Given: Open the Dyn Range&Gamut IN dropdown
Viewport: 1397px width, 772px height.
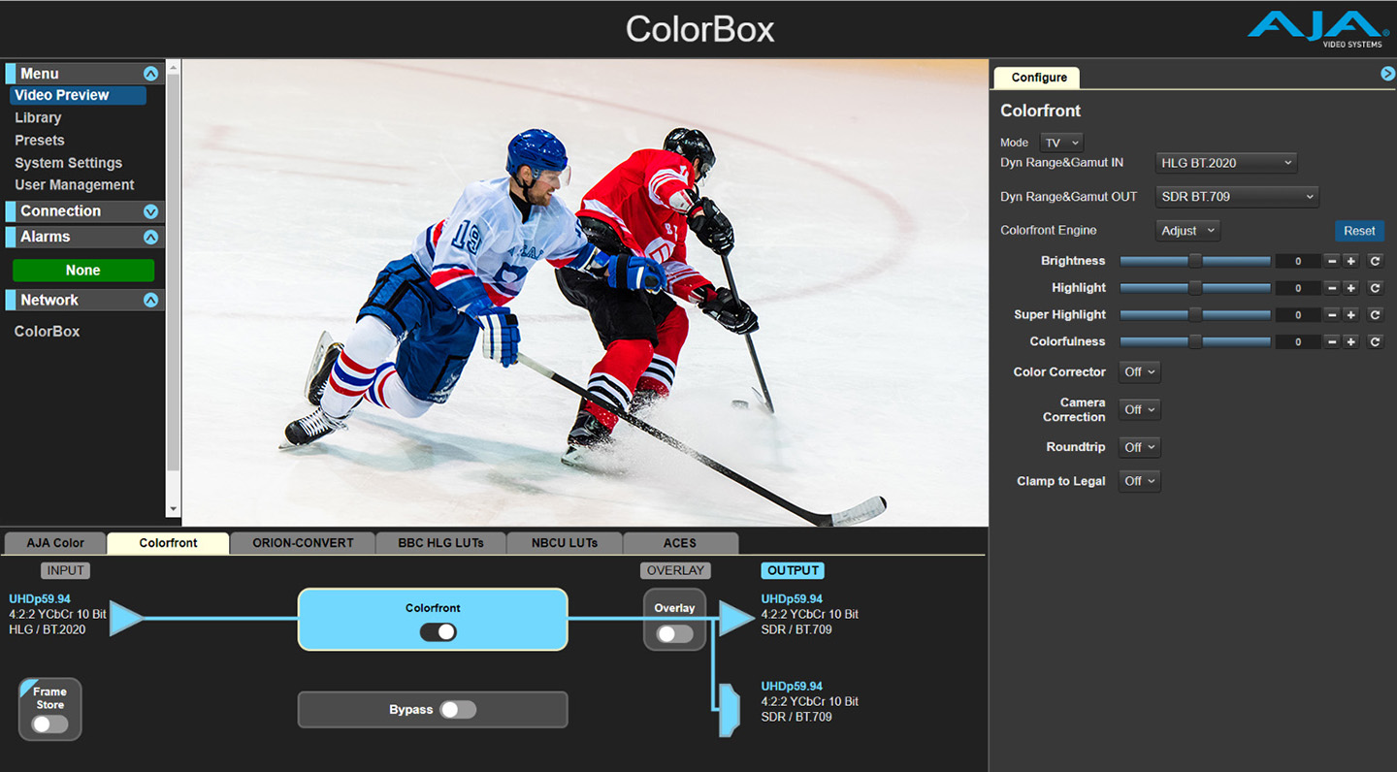Looking at the screenshot, I should 1226,163.
